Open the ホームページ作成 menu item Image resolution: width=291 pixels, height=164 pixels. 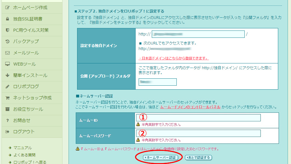pos(32,8)
